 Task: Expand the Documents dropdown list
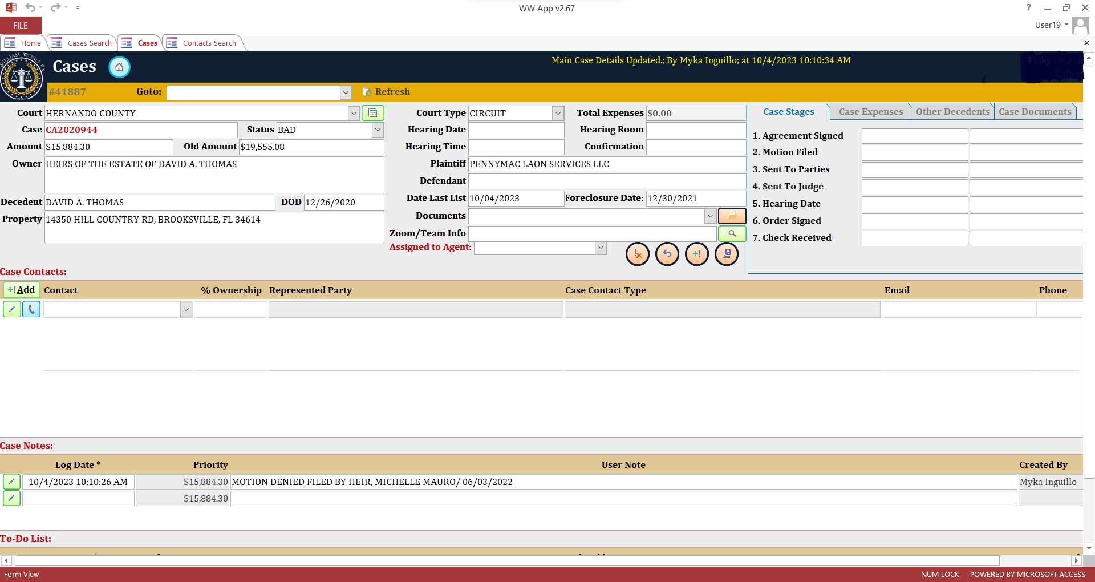pyautogui.click(x=710, y=216)
